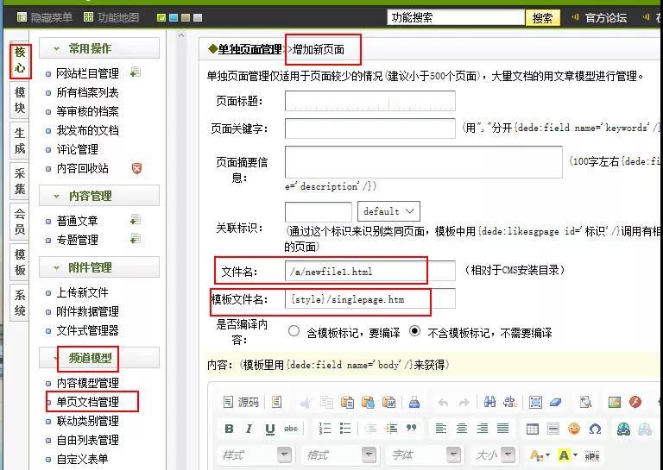Image resolution: width=663 pixels, height=470 pixels.
Task: Click the insert link globe icon
Action: 623,429
